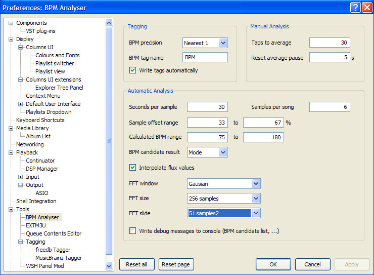
Task: Click the tree panel scroll down arrow
Action: (109, 266)
